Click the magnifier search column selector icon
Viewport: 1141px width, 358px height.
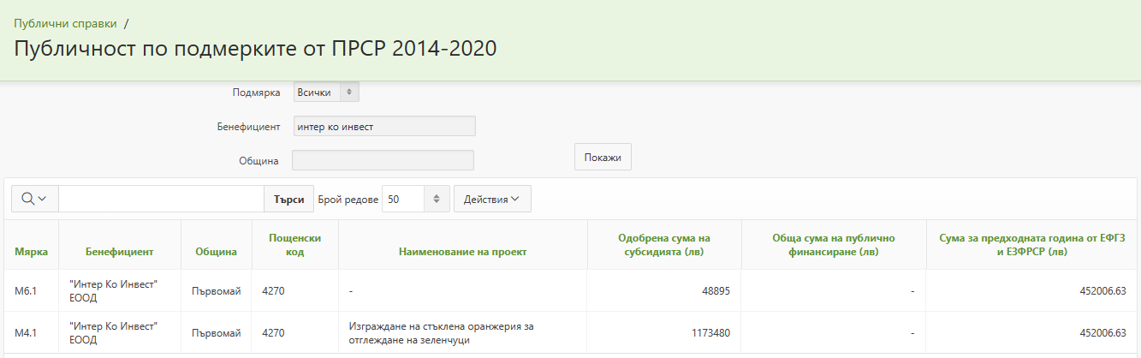(34, 199)
